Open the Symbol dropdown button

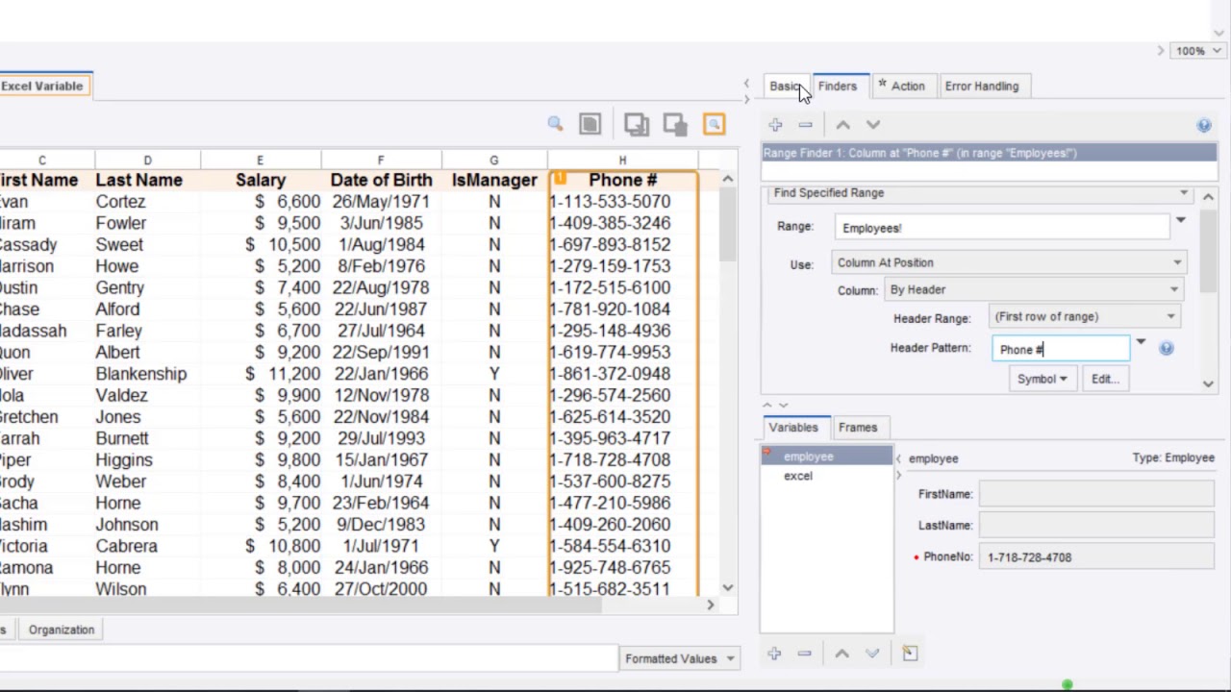[x=1042, y=379]
